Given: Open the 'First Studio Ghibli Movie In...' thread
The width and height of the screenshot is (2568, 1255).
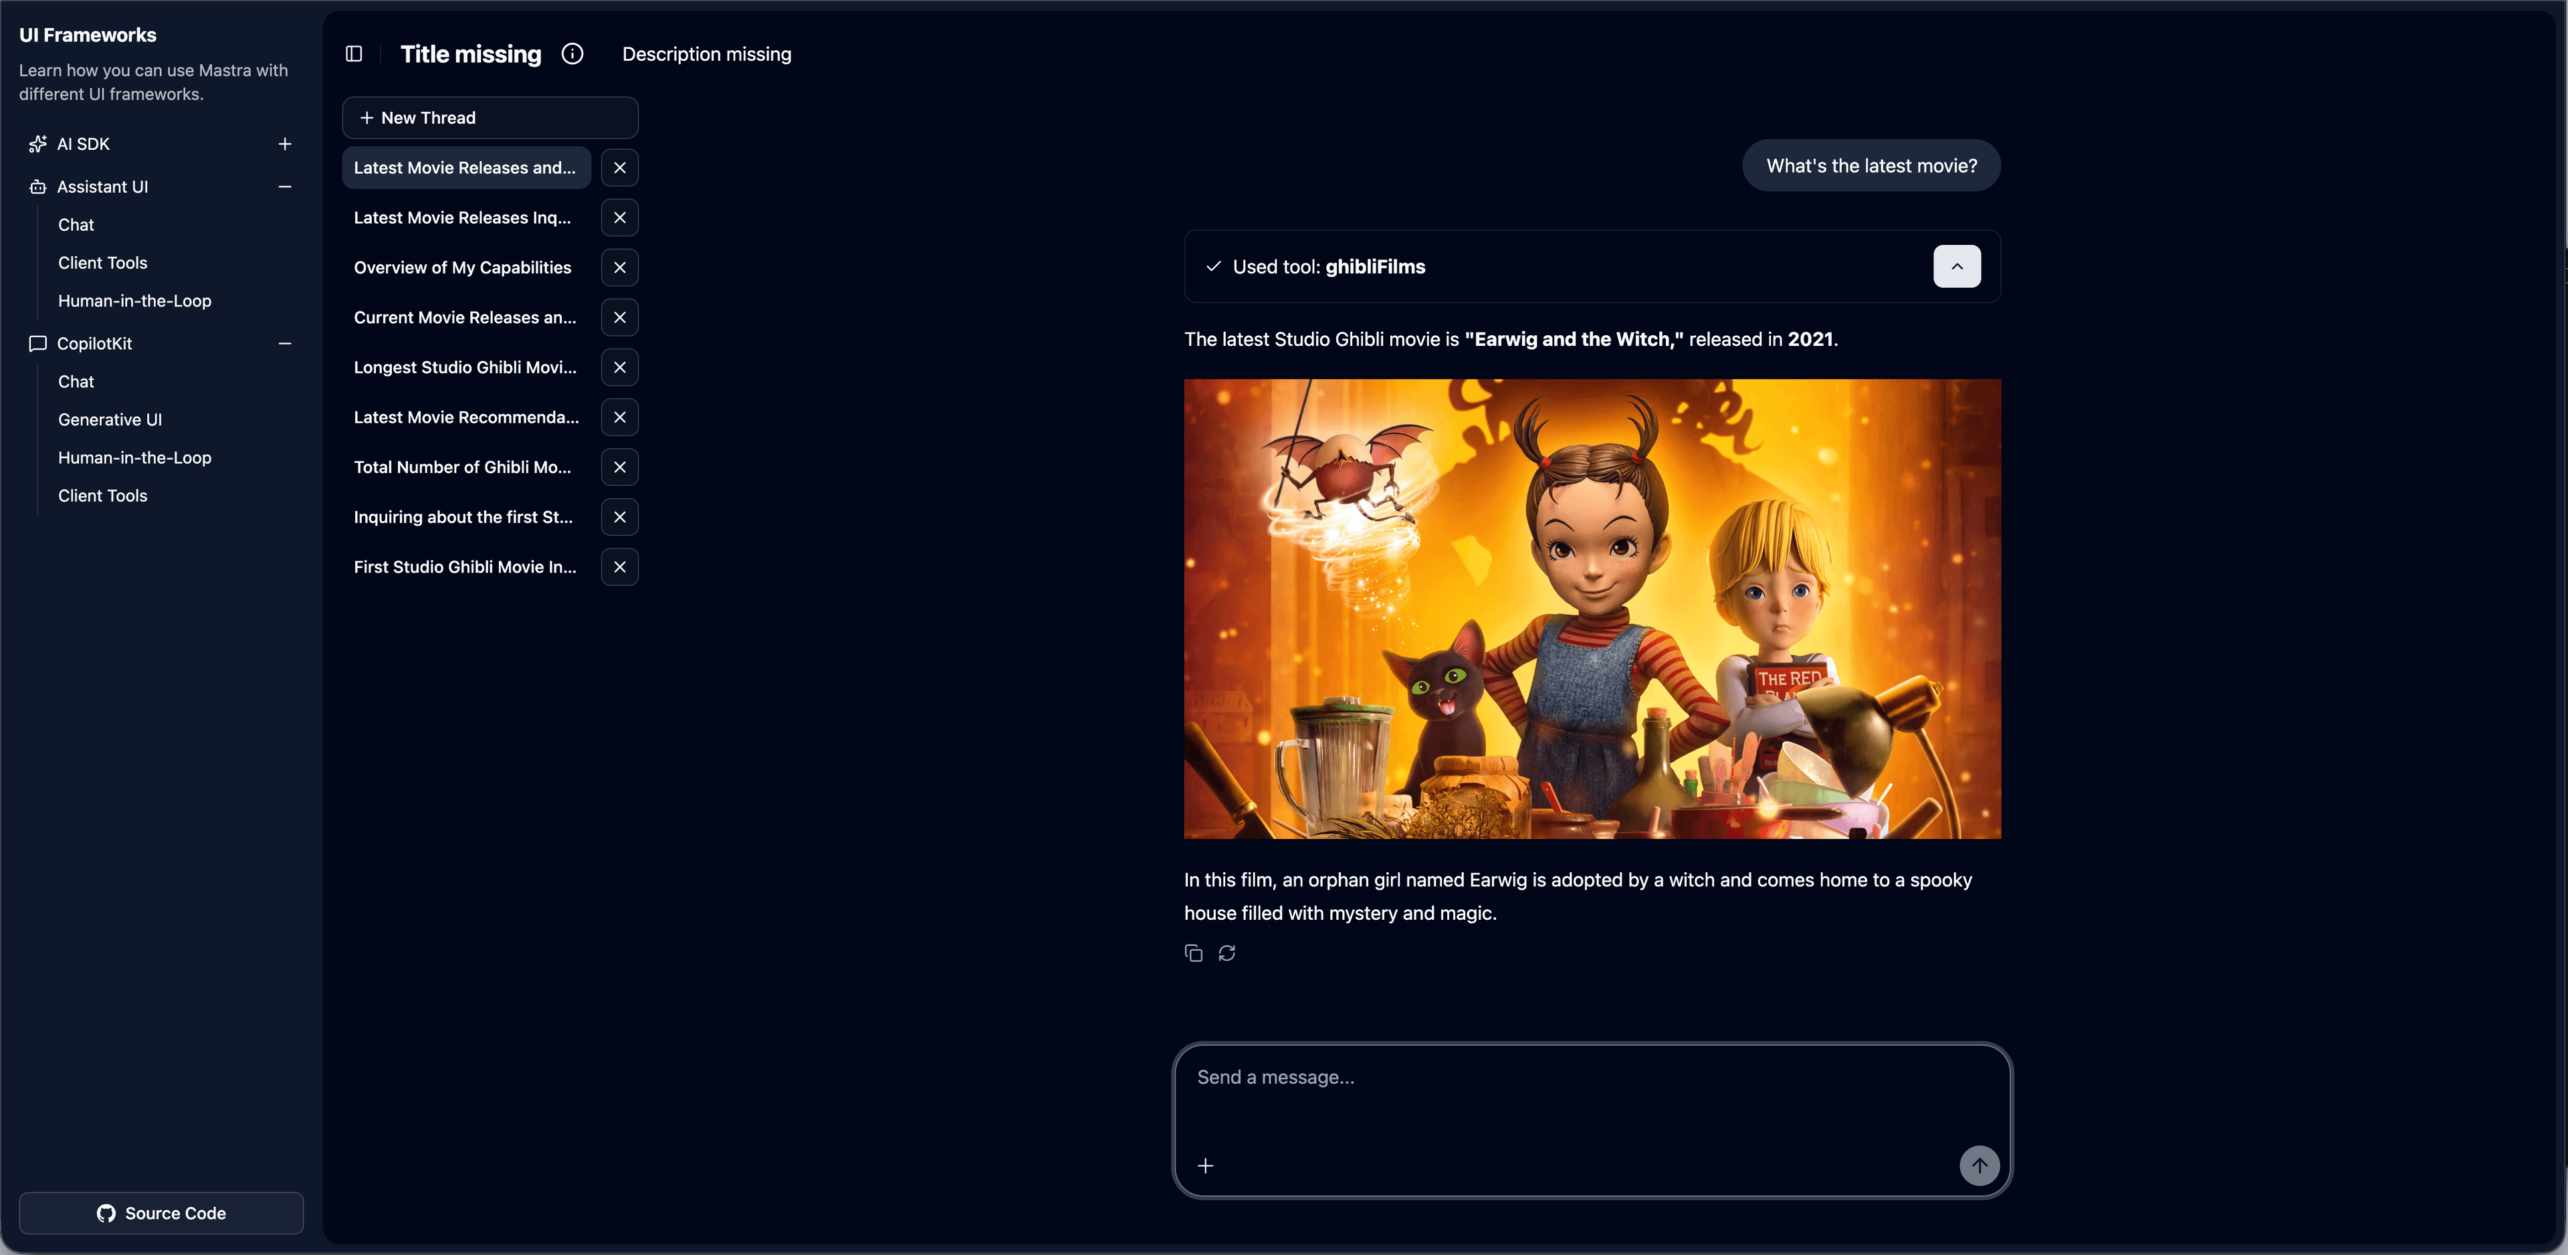Looking at the screenshot, I should pos(467,567).
